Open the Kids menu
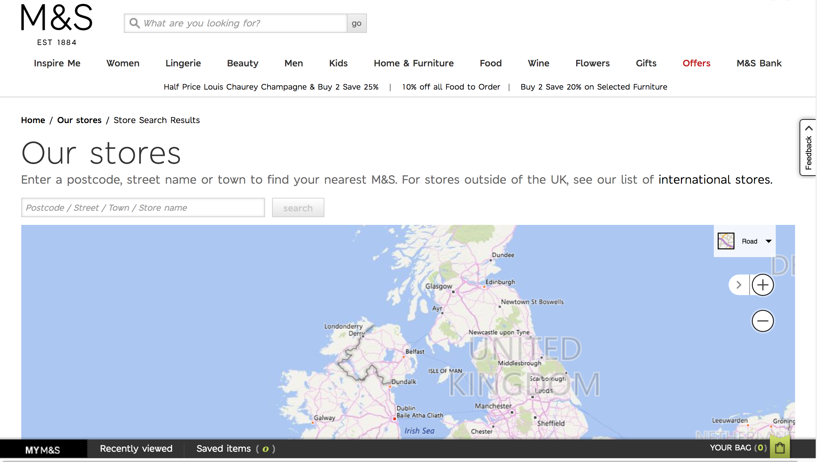The image size is (817, 462). coord(338,63)
